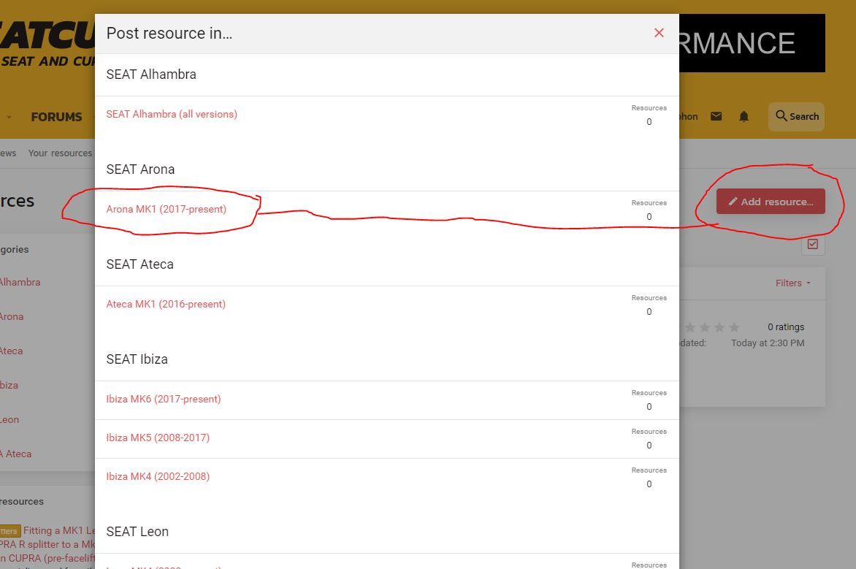Click the Add resource button
Image resolution: width=856 pixels, height=569 pixels.
(771, 202)
